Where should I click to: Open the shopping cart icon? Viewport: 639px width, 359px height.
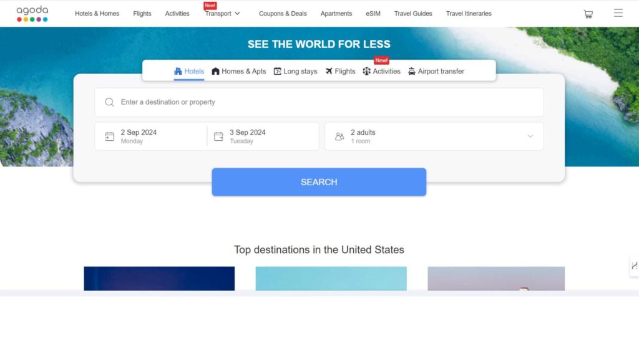coord(588,14)
